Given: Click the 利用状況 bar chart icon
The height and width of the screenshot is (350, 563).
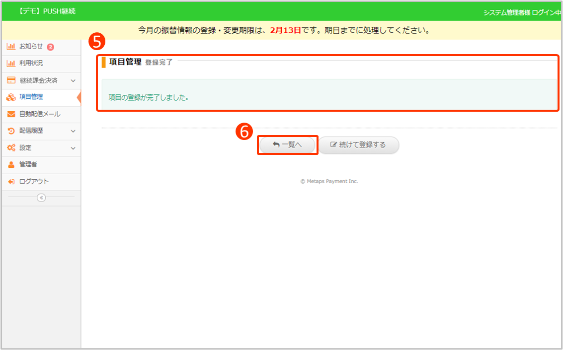Looking at the screenshot, I should (11, 64).
